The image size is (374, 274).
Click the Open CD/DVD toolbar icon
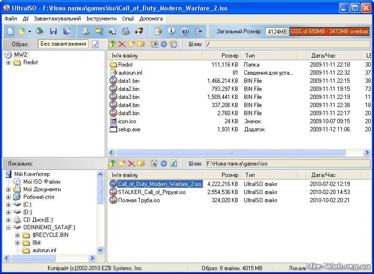tap(40, 31)
